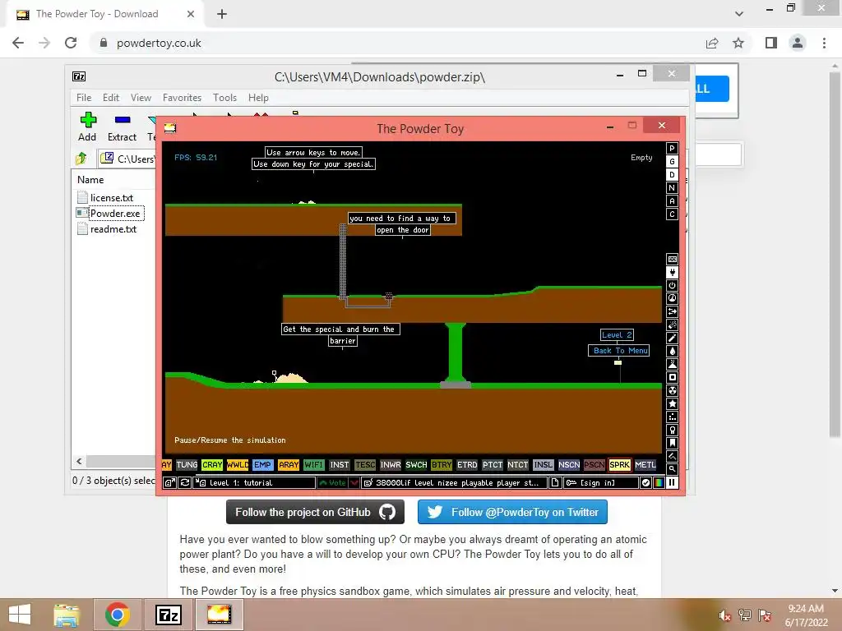842x631 pixels.
Task: Open the save browser icon in Powder Toy
Action: (x=169, y=482)
